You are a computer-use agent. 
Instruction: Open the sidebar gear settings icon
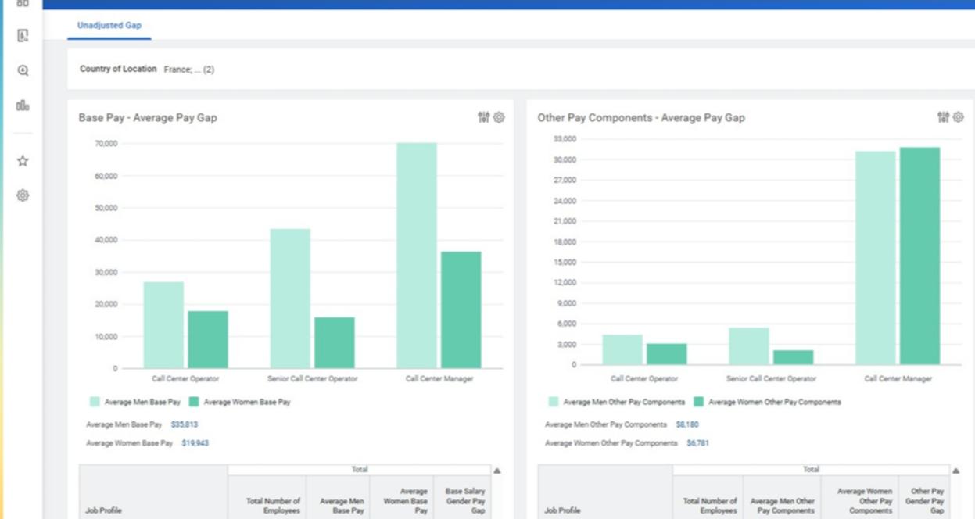click(x=23, y=195)
